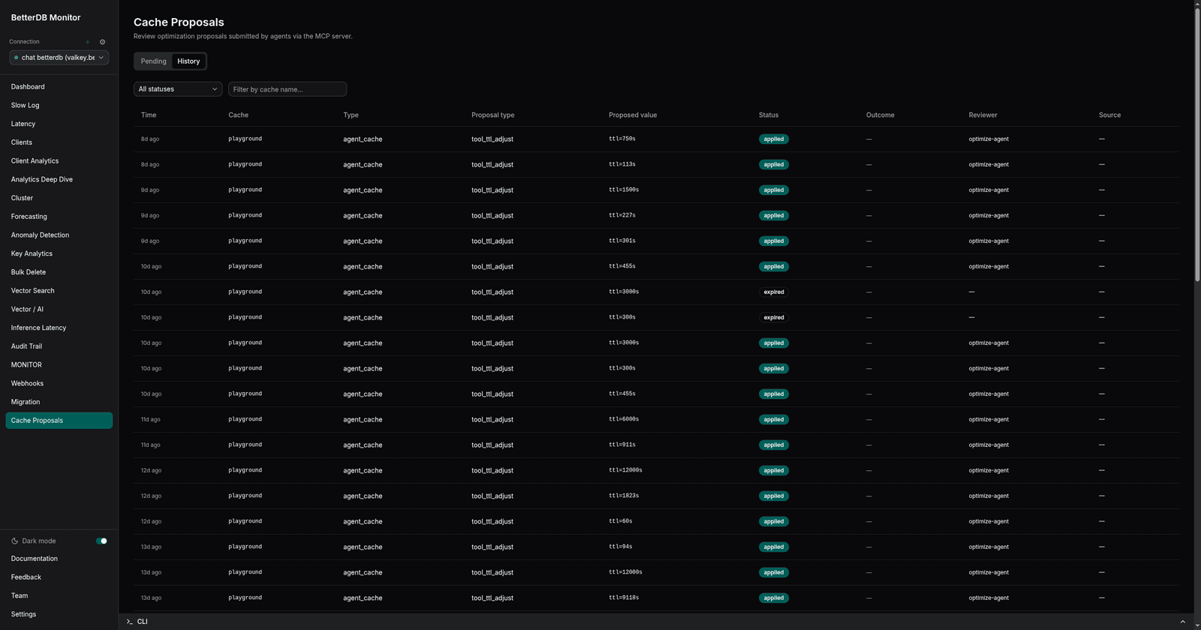
Task: Select Cache Proposals in sidebar
Action: [x=59, y=421]
